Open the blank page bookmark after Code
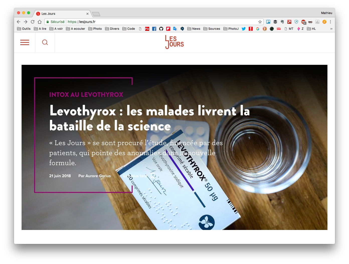The image size is (349, 264). (x=140, y=29)
